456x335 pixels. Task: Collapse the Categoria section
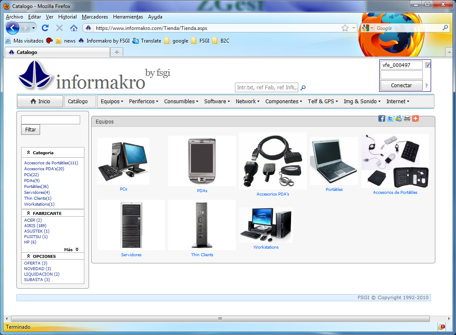point(29,153)
